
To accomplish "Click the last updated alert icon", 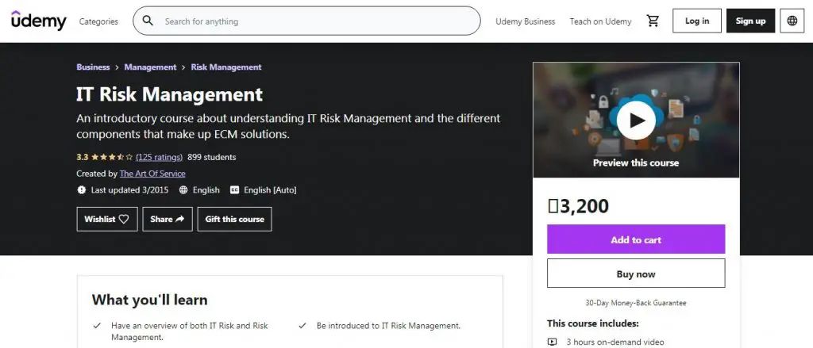I will (x=82, y=190).
